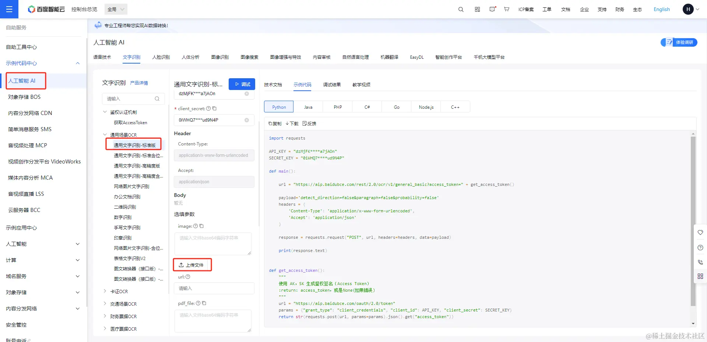Click the code panel scrollbar down arrow
Image resolution: width=707 pixels, height=342 pixels.
pos(693,324)
